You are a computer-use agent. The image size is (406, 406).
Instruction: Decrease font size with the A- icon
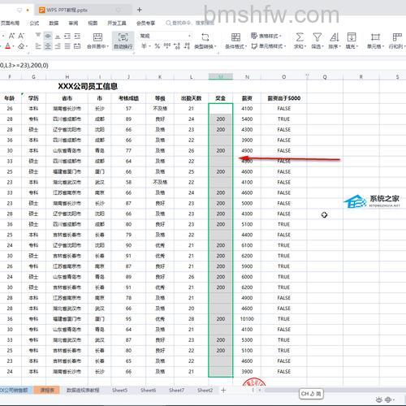[21, 36]
